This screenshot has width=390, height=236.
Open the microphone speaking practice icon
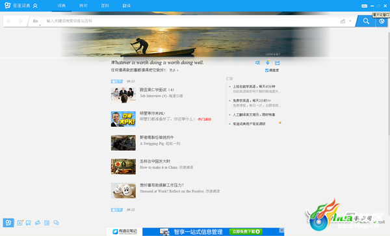(268, 62)
